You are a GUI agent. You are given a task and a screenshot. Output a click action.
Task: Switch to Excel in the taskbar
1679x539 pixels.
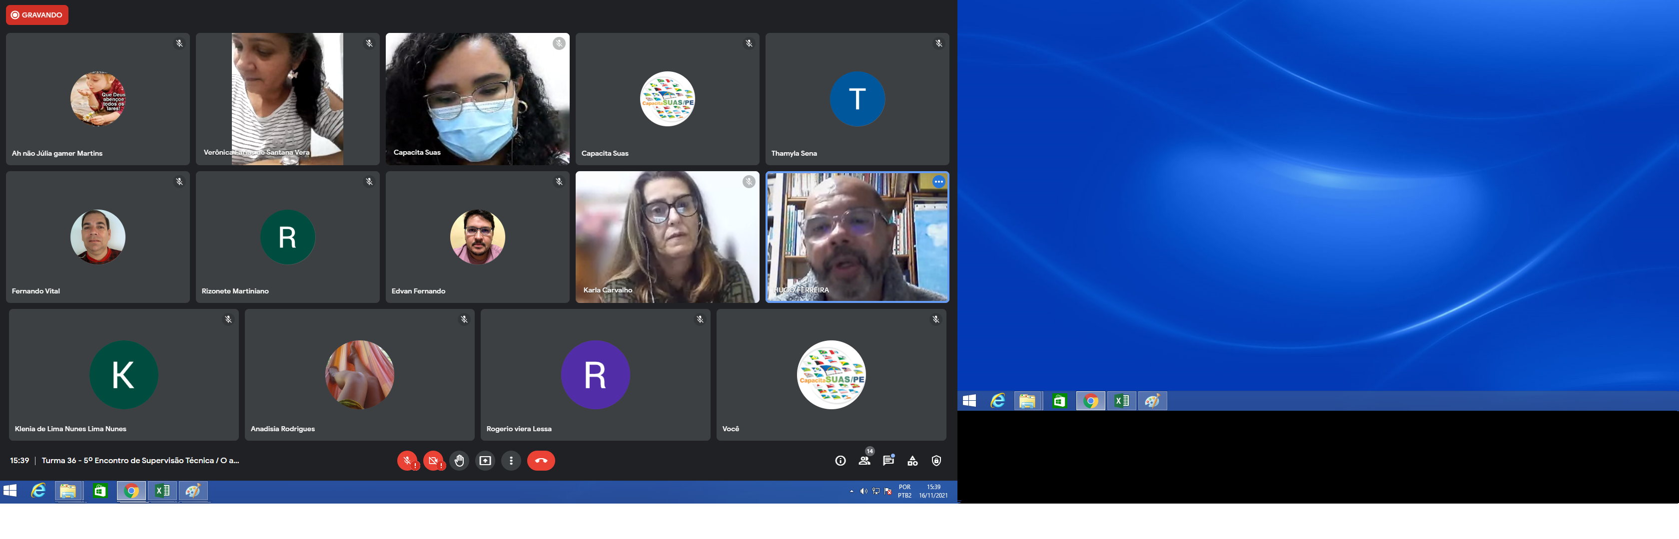point(162,492)
